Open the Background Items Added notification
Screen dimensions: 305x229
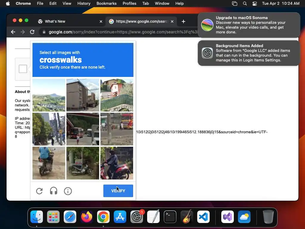249,53
